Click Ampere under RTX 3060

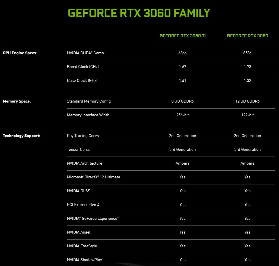click(x=247, y=163)
